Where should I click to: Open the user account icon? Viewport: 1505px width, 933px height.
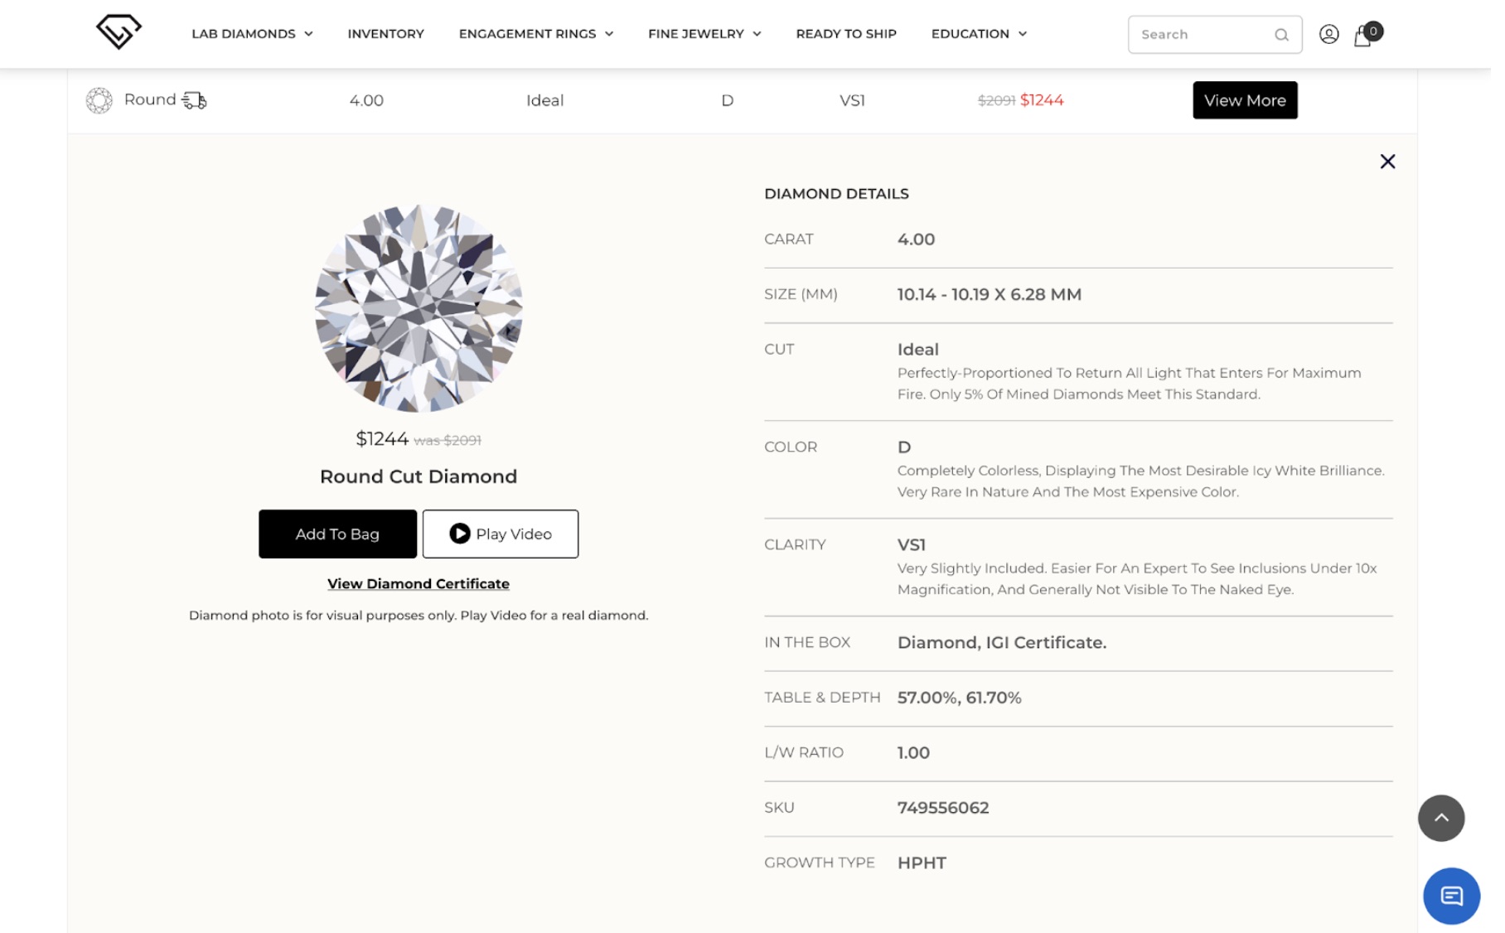coord(1328,34)
